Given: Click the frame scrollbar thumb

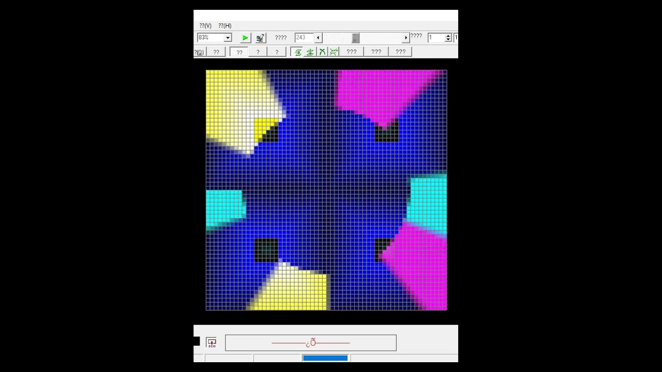Looking at the screenshot, I should (356, 38).
